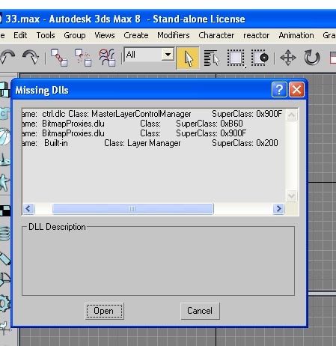Open the Group menu

pyautogui.click(x=75, y=35)
